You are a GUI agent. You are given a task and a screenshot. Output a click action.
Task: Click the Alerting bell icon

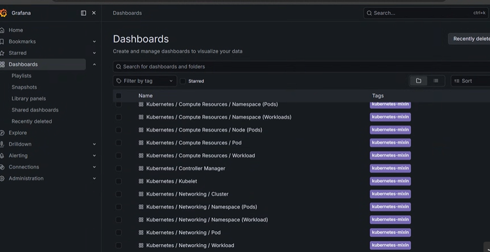pos(2,155)
